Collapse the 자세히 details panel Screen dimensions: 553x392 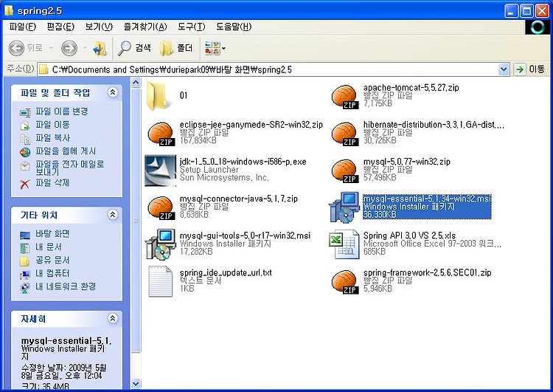coord(113,318)
